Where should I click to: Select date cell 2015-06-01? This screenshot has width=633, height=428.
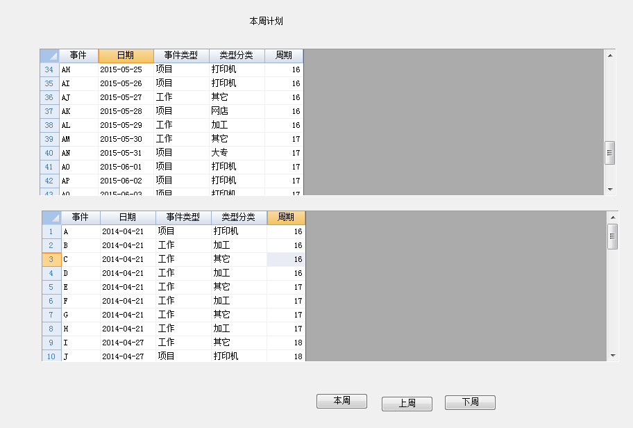point(126,167)
